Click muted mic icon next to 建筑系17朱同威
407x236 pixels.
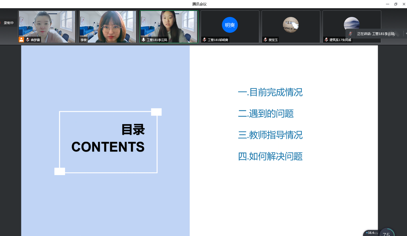326,40
